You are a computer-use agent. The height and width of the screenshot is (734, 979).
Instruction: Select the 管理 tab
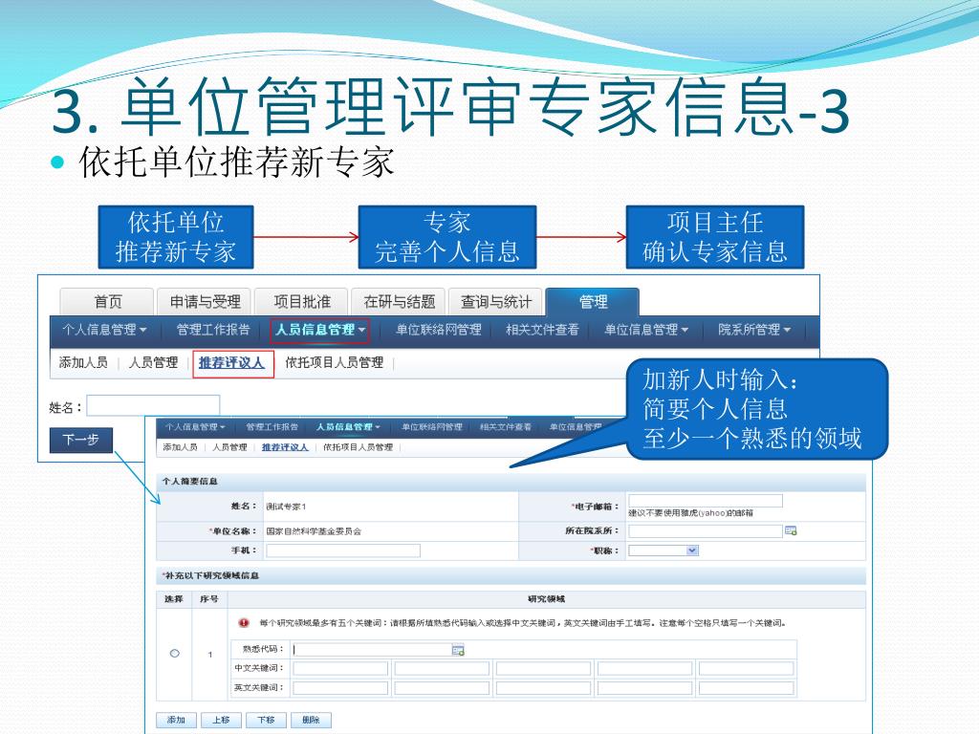[593, 302]
